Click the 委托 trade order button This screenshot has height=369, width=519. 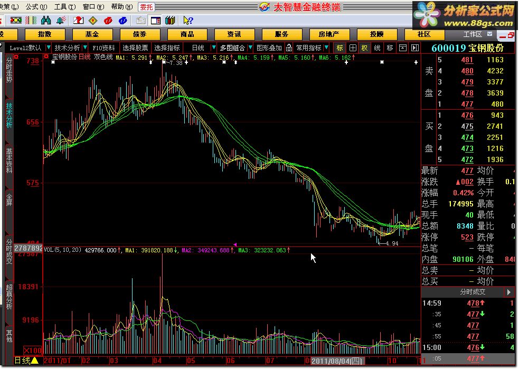click(146, 7)
